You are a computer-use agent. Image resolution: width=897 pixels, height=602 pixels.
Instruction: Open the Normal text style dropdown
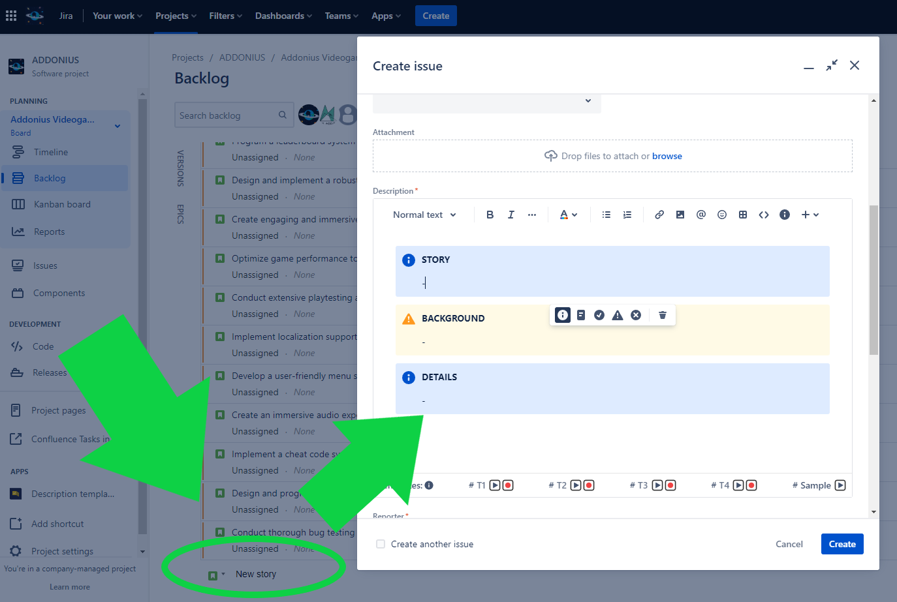click(424, 215)
